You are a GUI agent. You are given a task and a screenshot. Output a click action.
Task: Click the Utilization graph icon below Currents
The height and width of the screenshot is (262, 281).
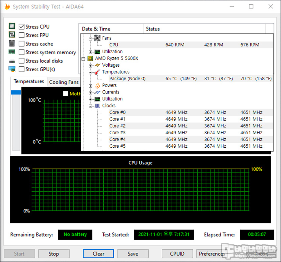click(x=97, y=99)
